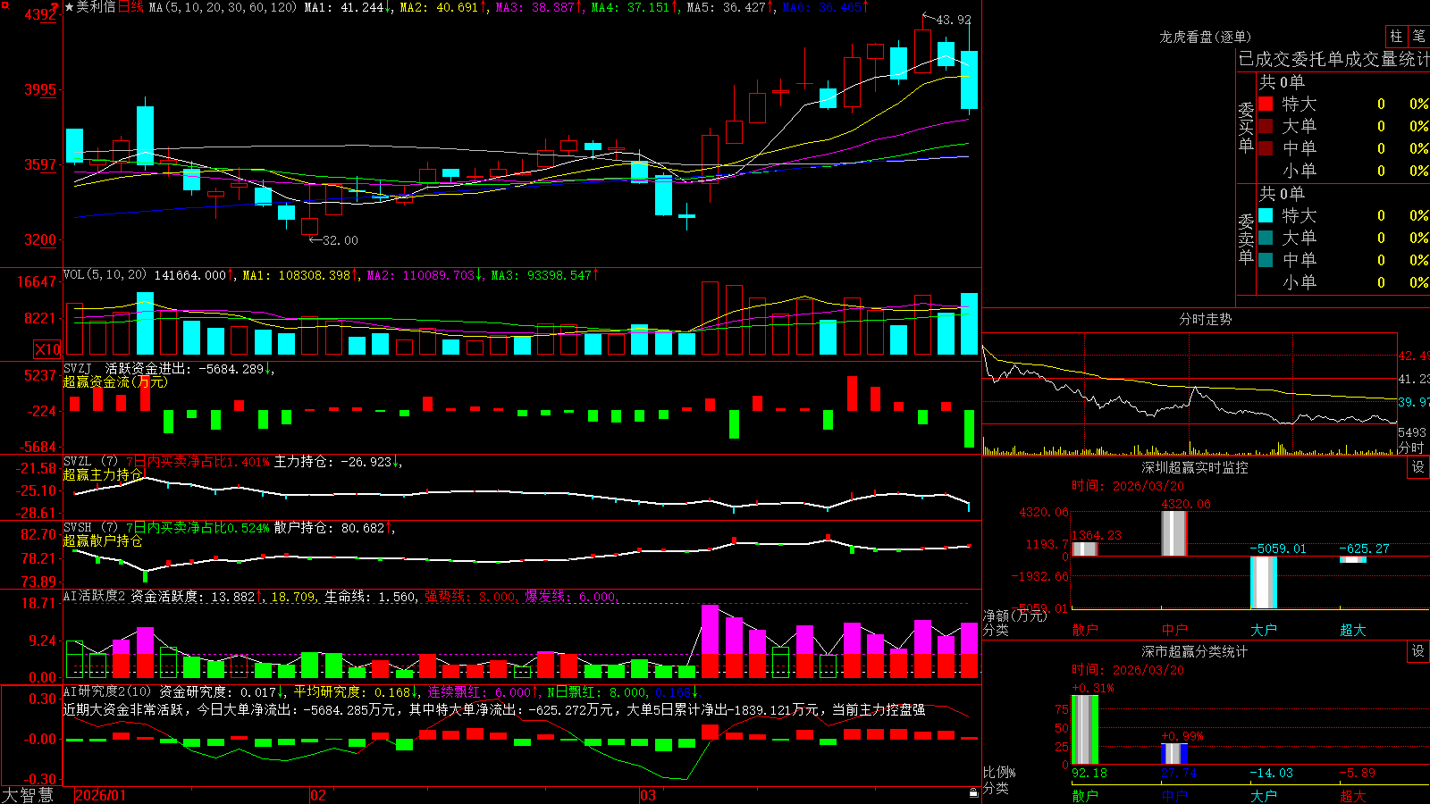
Task: Select 大户 in 深市超赢分类统计 chart
Action: (x=1264, y=796)
